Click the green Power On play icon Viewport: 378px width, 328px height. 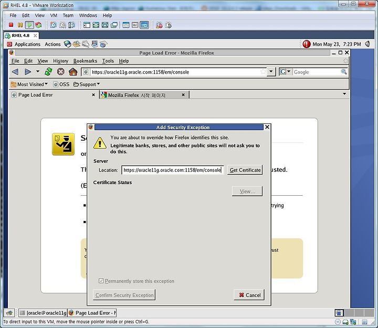coord(29,25)
